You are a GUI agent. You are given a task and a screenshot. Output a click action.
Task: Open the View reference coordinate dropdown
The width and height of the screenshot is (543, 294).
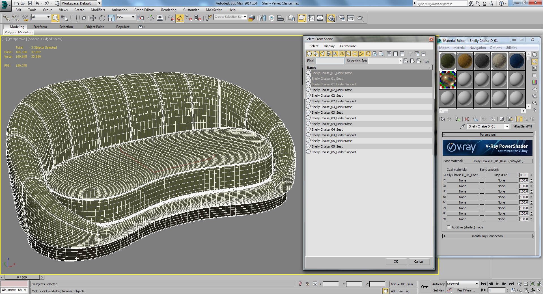tap(126, 17)
